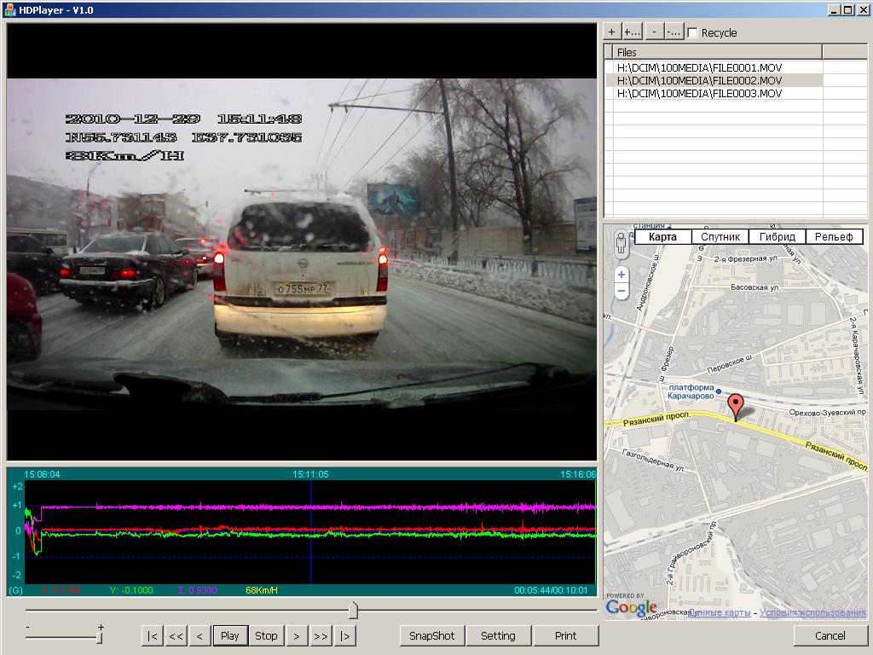Screen dimensions: 873x655
Task: Switch map to Спутник view
Action: click(720, 237)
